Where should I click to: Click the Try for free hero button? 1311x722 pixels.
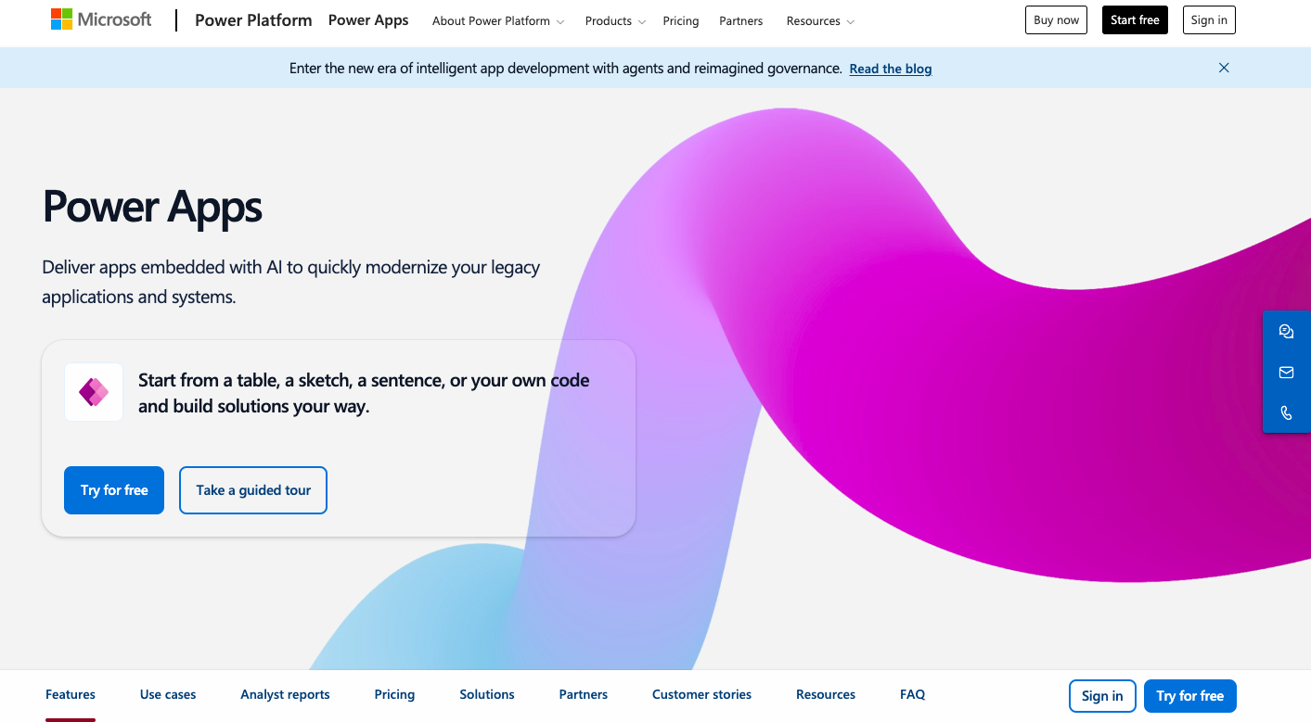point(114,490)
